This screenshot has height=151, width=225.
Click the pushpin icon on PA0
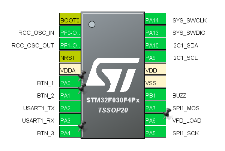(x=81, y=77)
